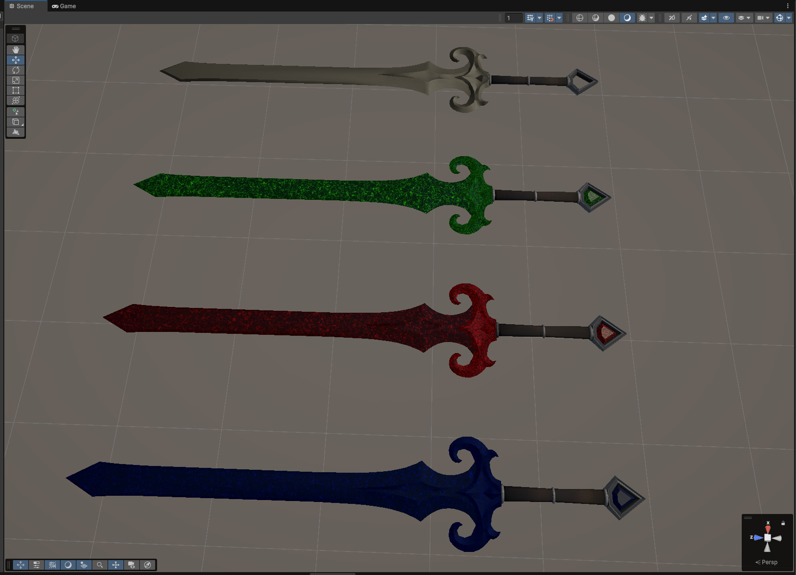Click the snap increment field showing 1
Viewport: 796px width, 575px height.
pyautogui.click(x=514, y=18)
